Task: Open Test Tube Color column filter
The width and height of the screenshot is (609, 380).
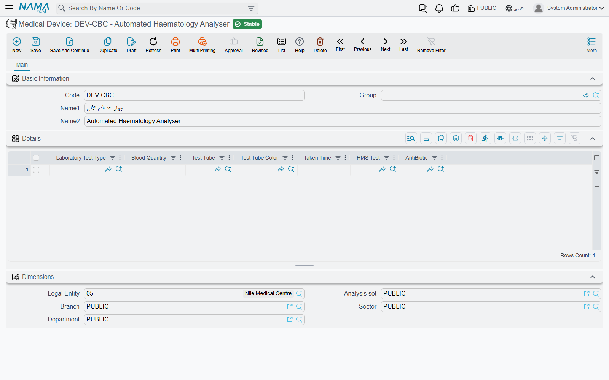Action: point(285,158)
